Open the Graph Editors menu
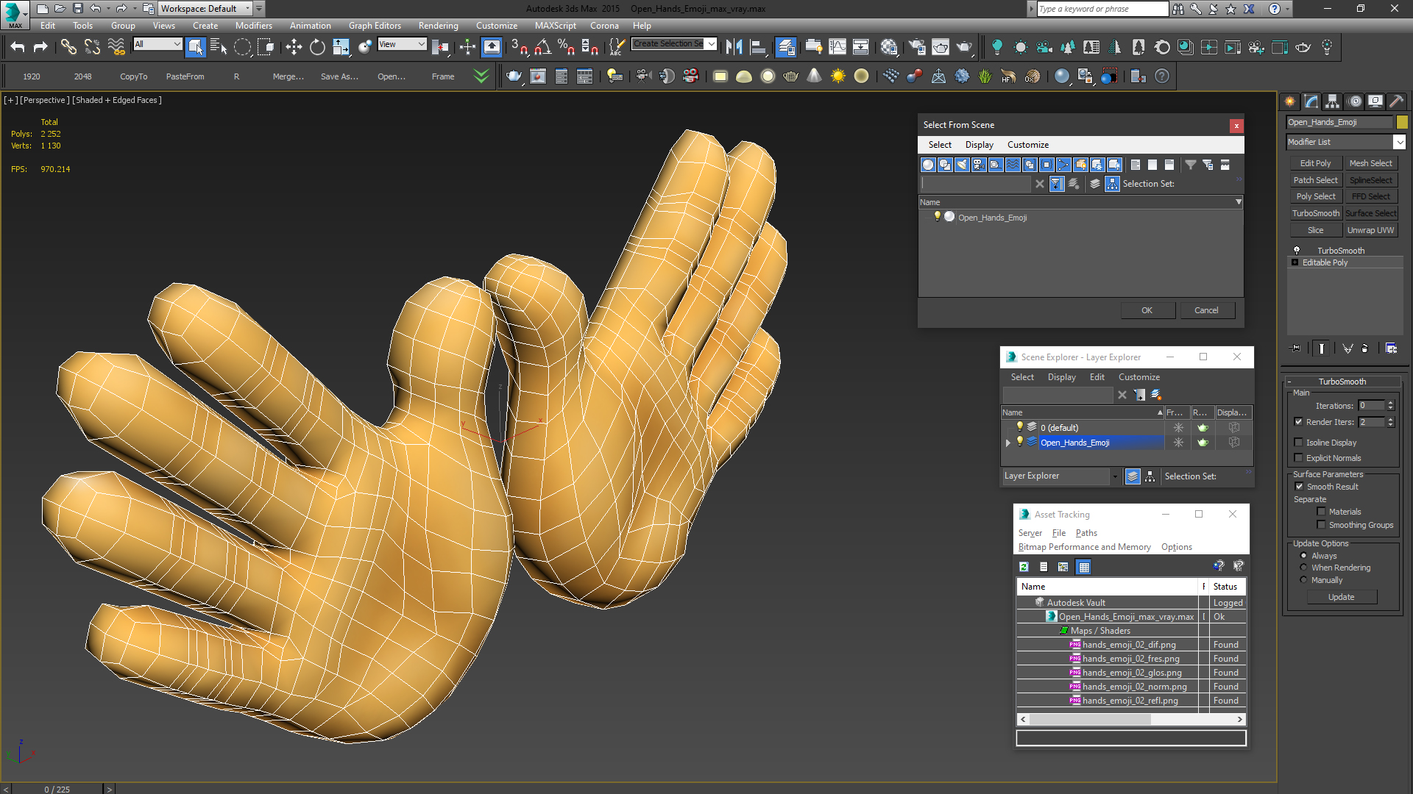Screen dimensions: 1413x794 point(375,26)
